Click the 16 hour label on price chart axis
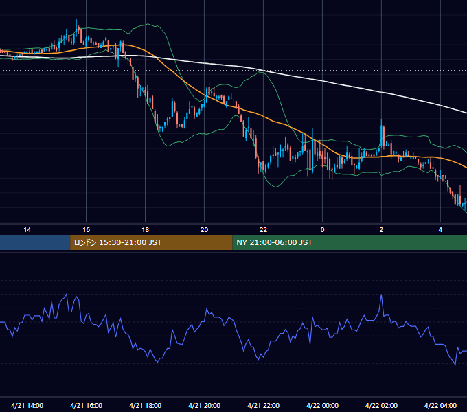This screenshot has height=412, width=467. tap(86, 230)
